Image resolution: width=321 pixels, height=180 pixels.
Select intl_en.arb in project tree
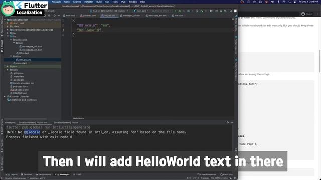tap(25, 60)
